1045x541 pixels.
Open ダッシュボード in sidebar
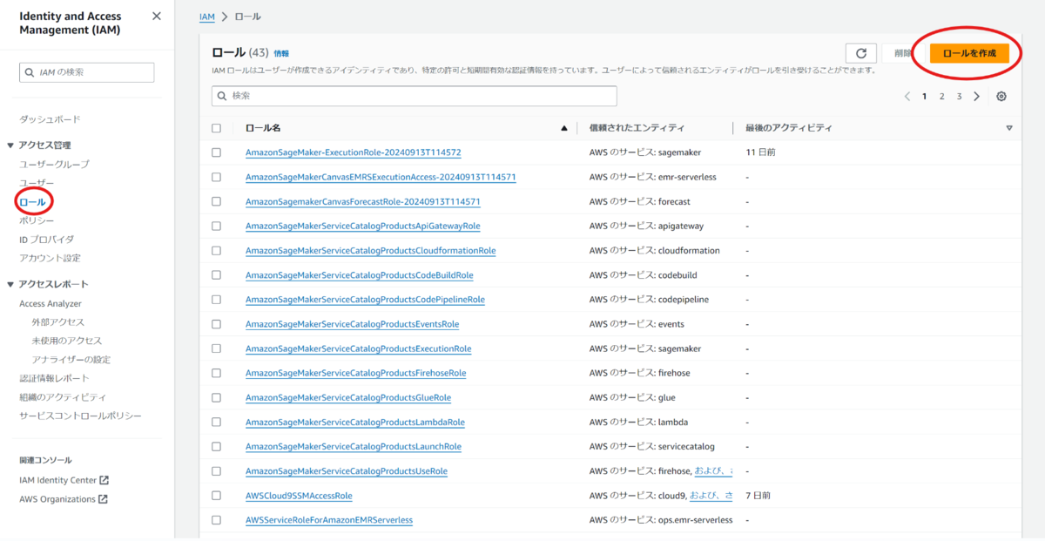click(x=50, y=118)
